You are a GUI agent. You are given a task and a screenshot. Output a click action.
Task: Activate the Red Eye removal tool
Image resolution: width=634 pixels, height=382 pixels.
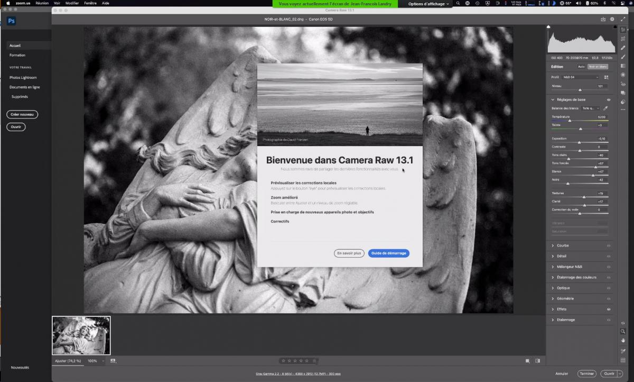[623, 84]
